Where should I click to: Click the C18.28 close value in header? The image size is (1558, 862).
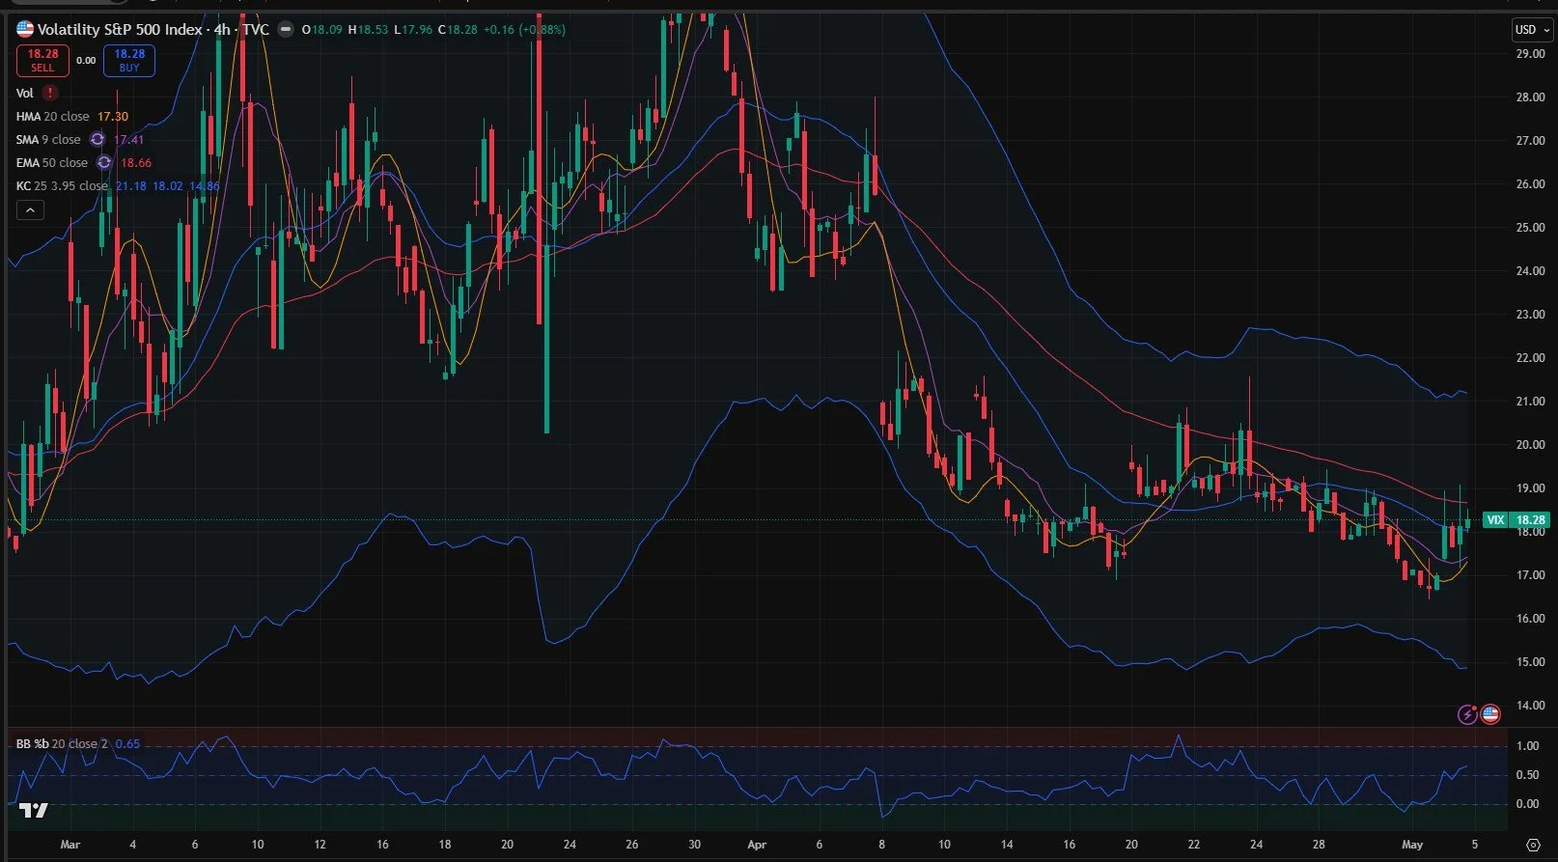[x=458, y=30]
